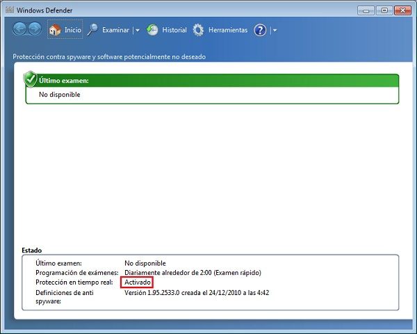Open the Inicio home page label
417x334 pixels.
73,30
